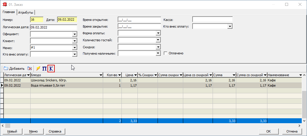Screen dimensions: 307x136
Task: Click the Отмена button
Action: coord(294,131)
